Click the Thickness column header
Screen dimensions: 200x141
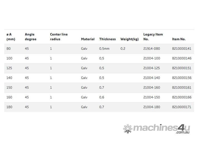(x=107, y=39)
